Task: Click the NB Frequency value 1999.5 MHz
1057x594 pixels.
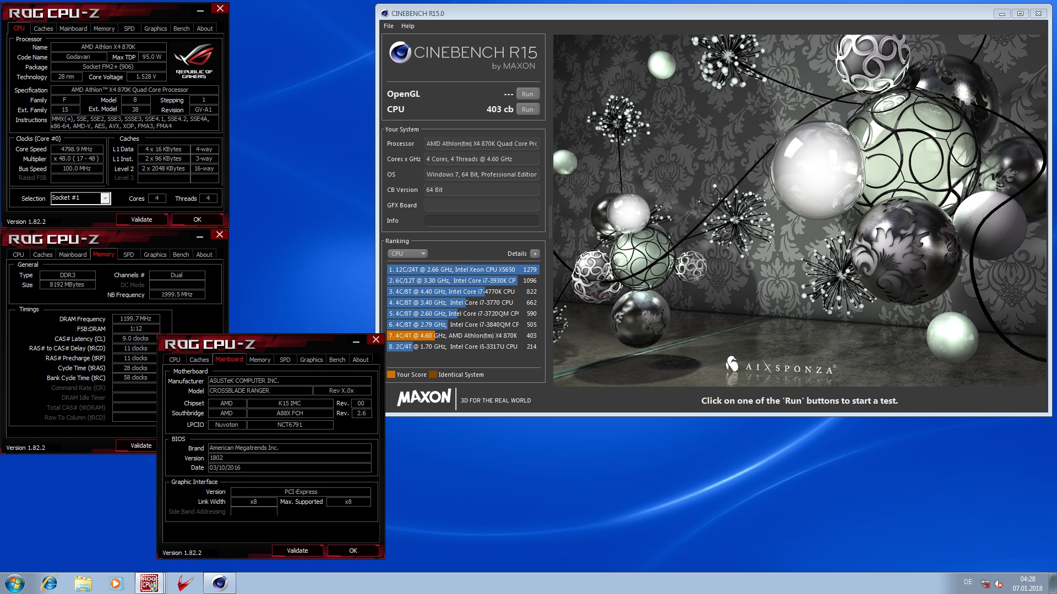Action: [177, 294]
